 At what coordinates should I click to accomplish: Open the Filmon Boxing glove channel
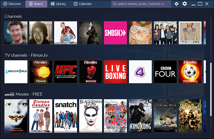click(x=91, y=72)
